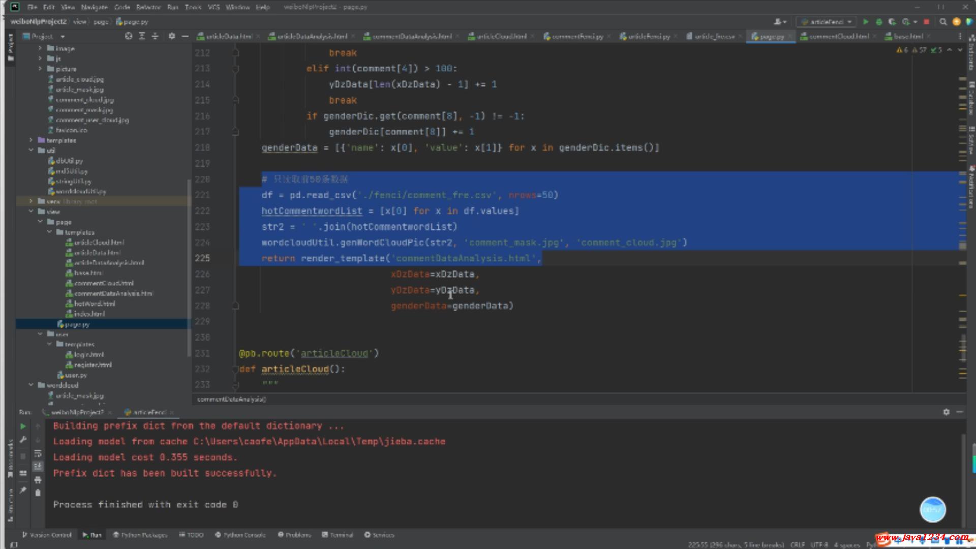976x549 pixels.
Task: Open Run panel settings gear
Action: [946, 412]
